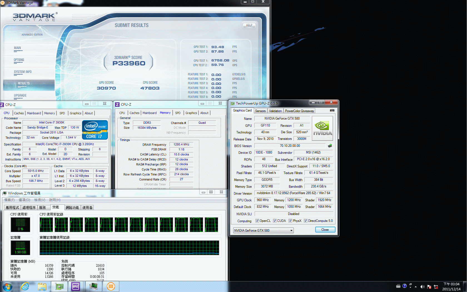Select the 應用程式 tab in Task Manager
Screen dimensions: 467x292
(13, 208)
